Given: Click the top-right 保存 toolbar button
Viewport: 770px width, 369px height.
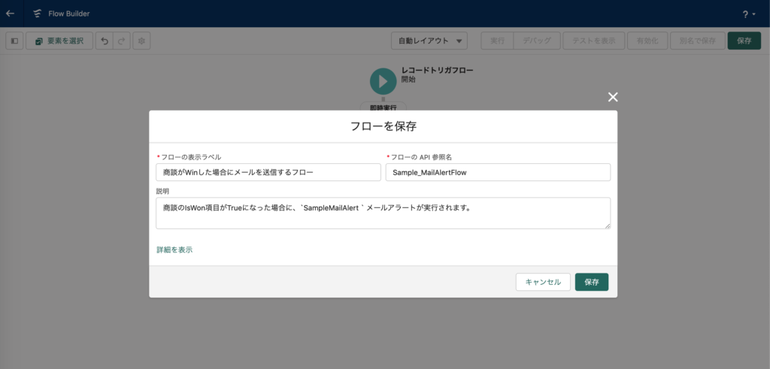Looking at the screenshot, I should [x=744, y=41].
